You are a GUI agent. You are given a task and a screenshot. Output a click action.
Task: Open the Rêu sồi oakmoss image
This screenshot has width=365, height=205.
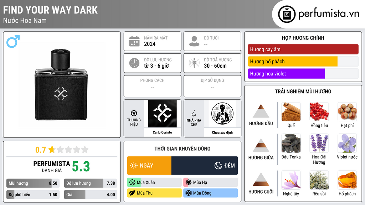click(x=319, y=180)
